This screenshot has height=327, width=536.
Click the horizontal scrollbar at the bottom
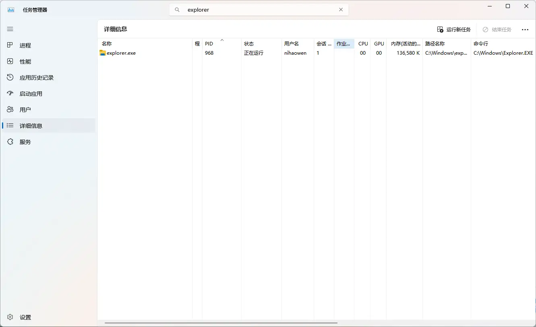[x=221, y=323]
